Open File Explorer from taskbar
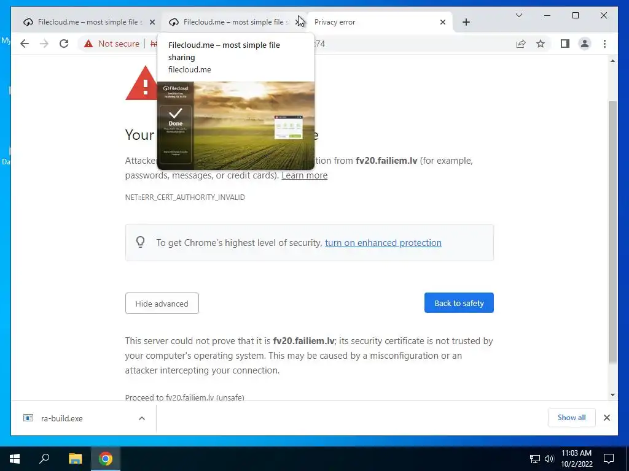The height and width of the screenshot is (471, 629). (75, 459)
